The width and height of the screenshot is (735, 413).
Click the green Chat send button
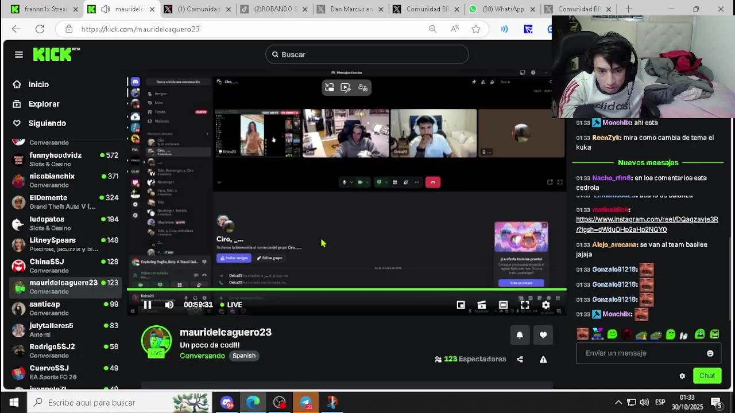(707, 376)
